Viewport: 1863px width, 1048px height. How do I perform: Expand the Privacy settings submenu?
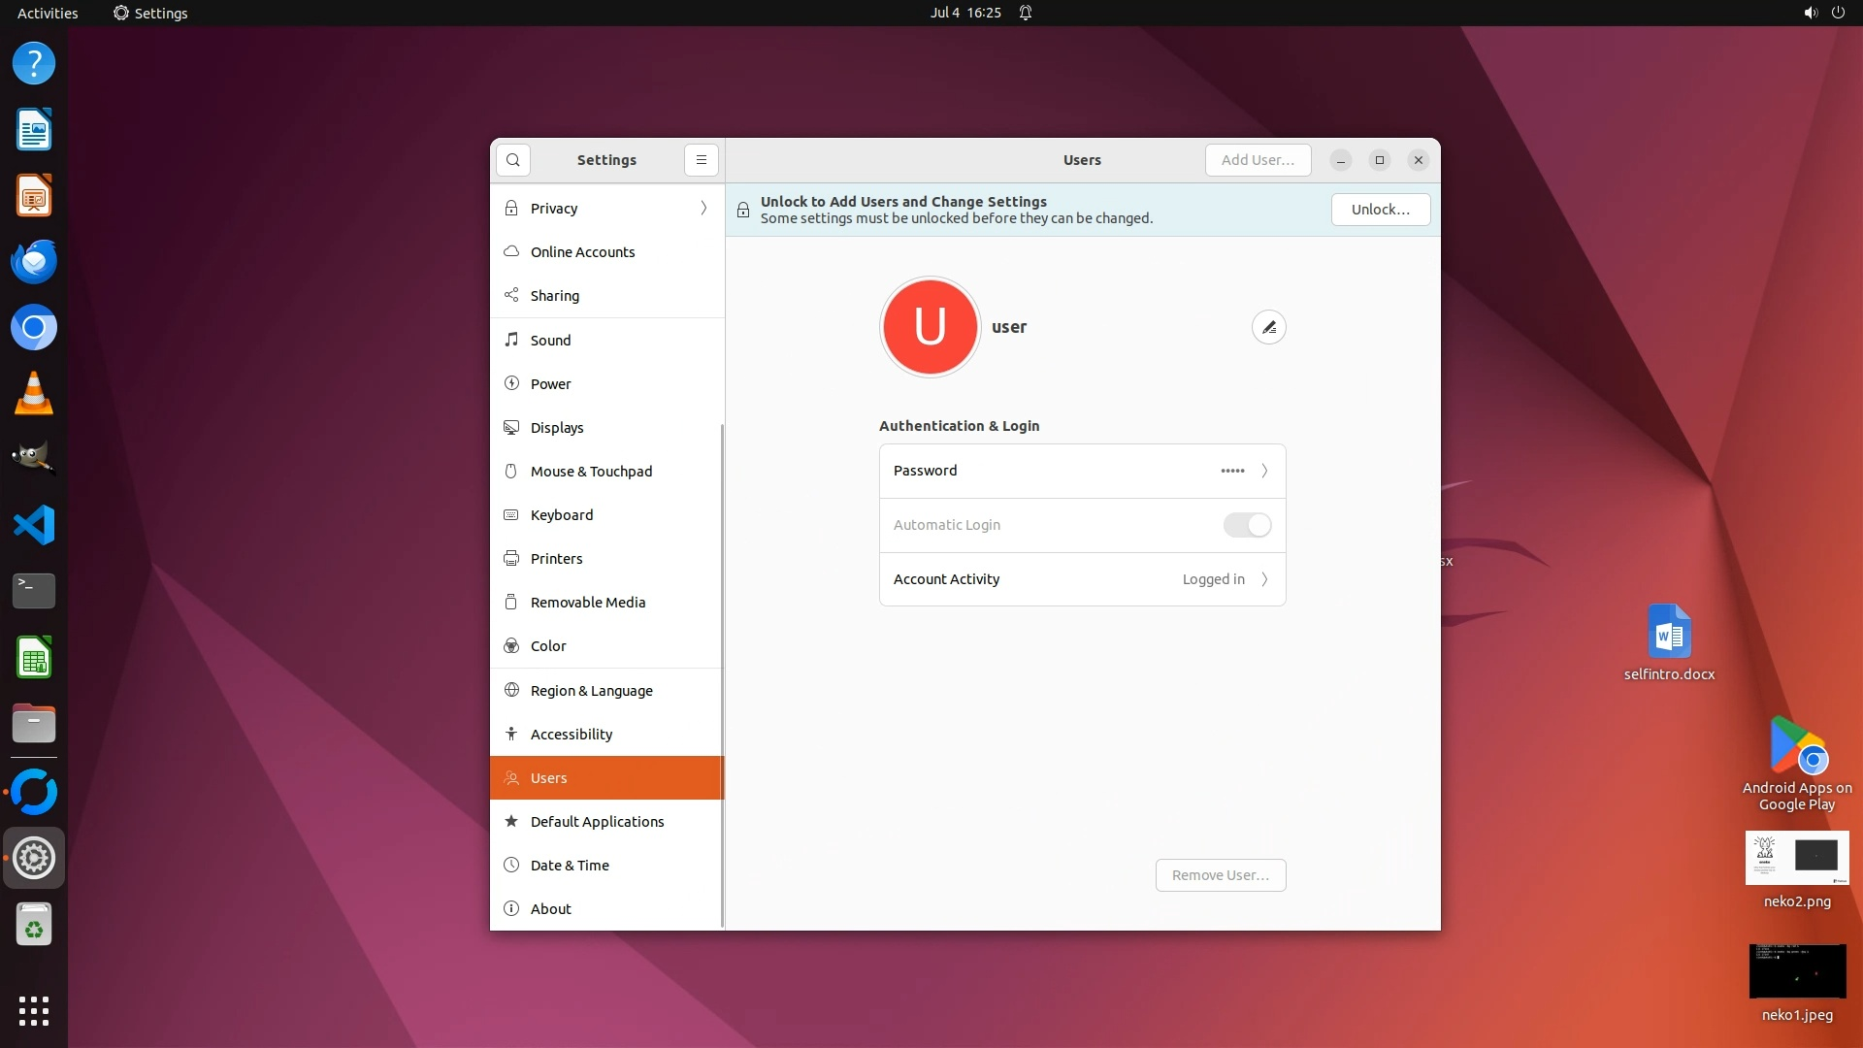pos(703,209)
